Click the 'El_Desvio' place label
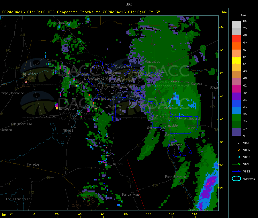Screen dimensions: 258x218 click(x=67, y=109)
